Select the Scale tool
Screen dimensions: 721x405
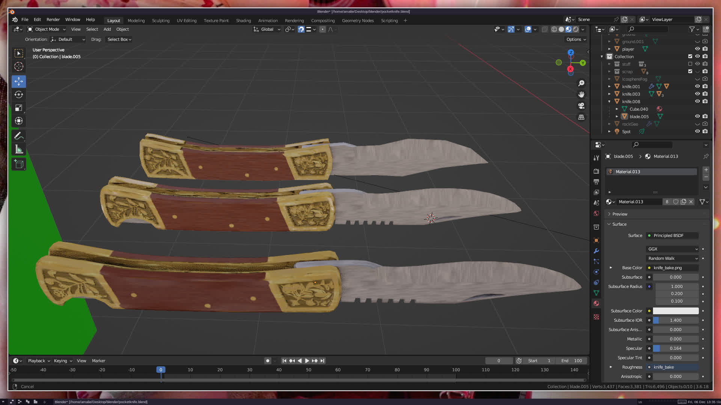[x=18, y=108]
